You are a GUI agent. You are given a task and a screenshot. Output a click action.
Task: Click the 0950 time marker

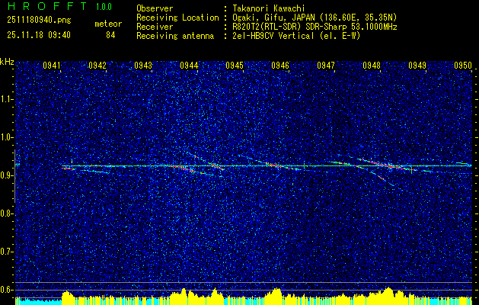click(x=463, y=65)
